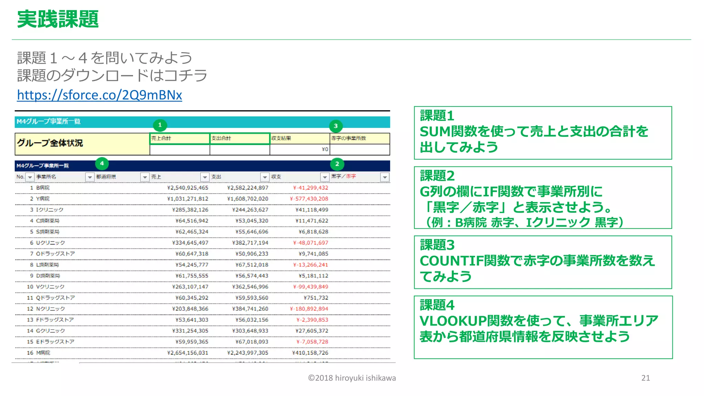
Task: Click the balance value ¥41,118,499
Action: [x=312, y=210]
